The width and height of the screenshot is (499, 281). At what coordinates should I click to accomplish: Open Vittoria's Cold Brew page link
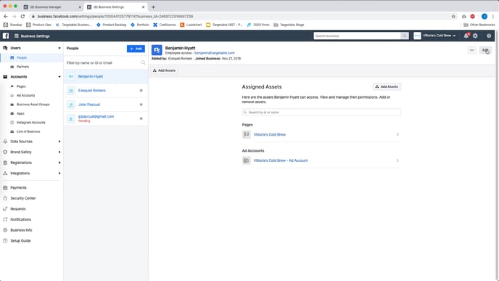coord(270,134)
